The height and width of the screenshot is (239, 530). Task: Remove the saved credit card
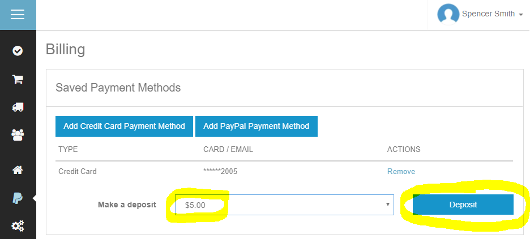coord(401,171)
